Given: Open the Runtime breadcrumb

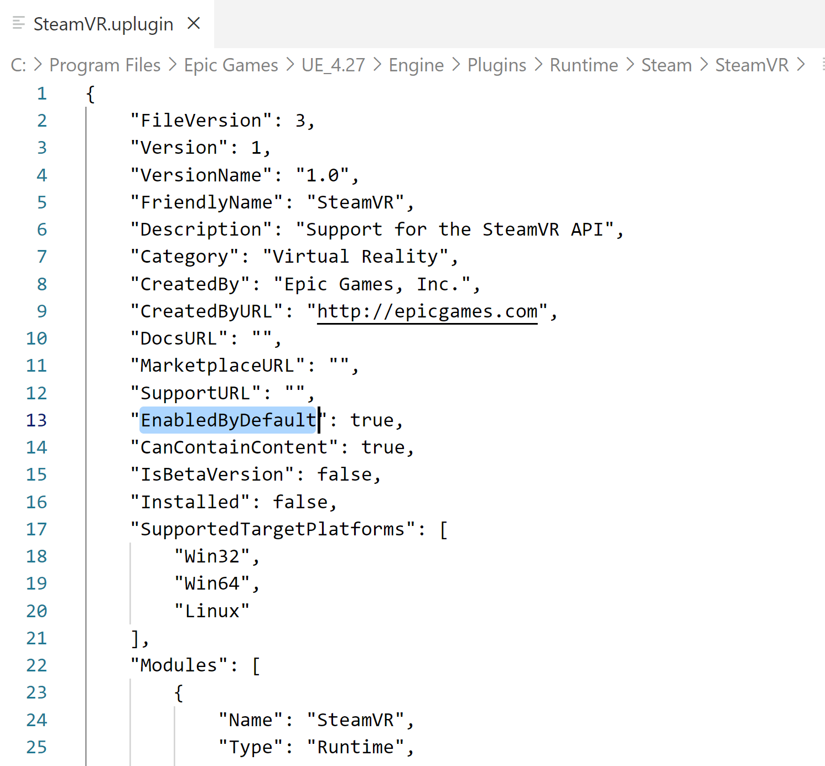Looking at the screenshot, I should coord(584,65).
